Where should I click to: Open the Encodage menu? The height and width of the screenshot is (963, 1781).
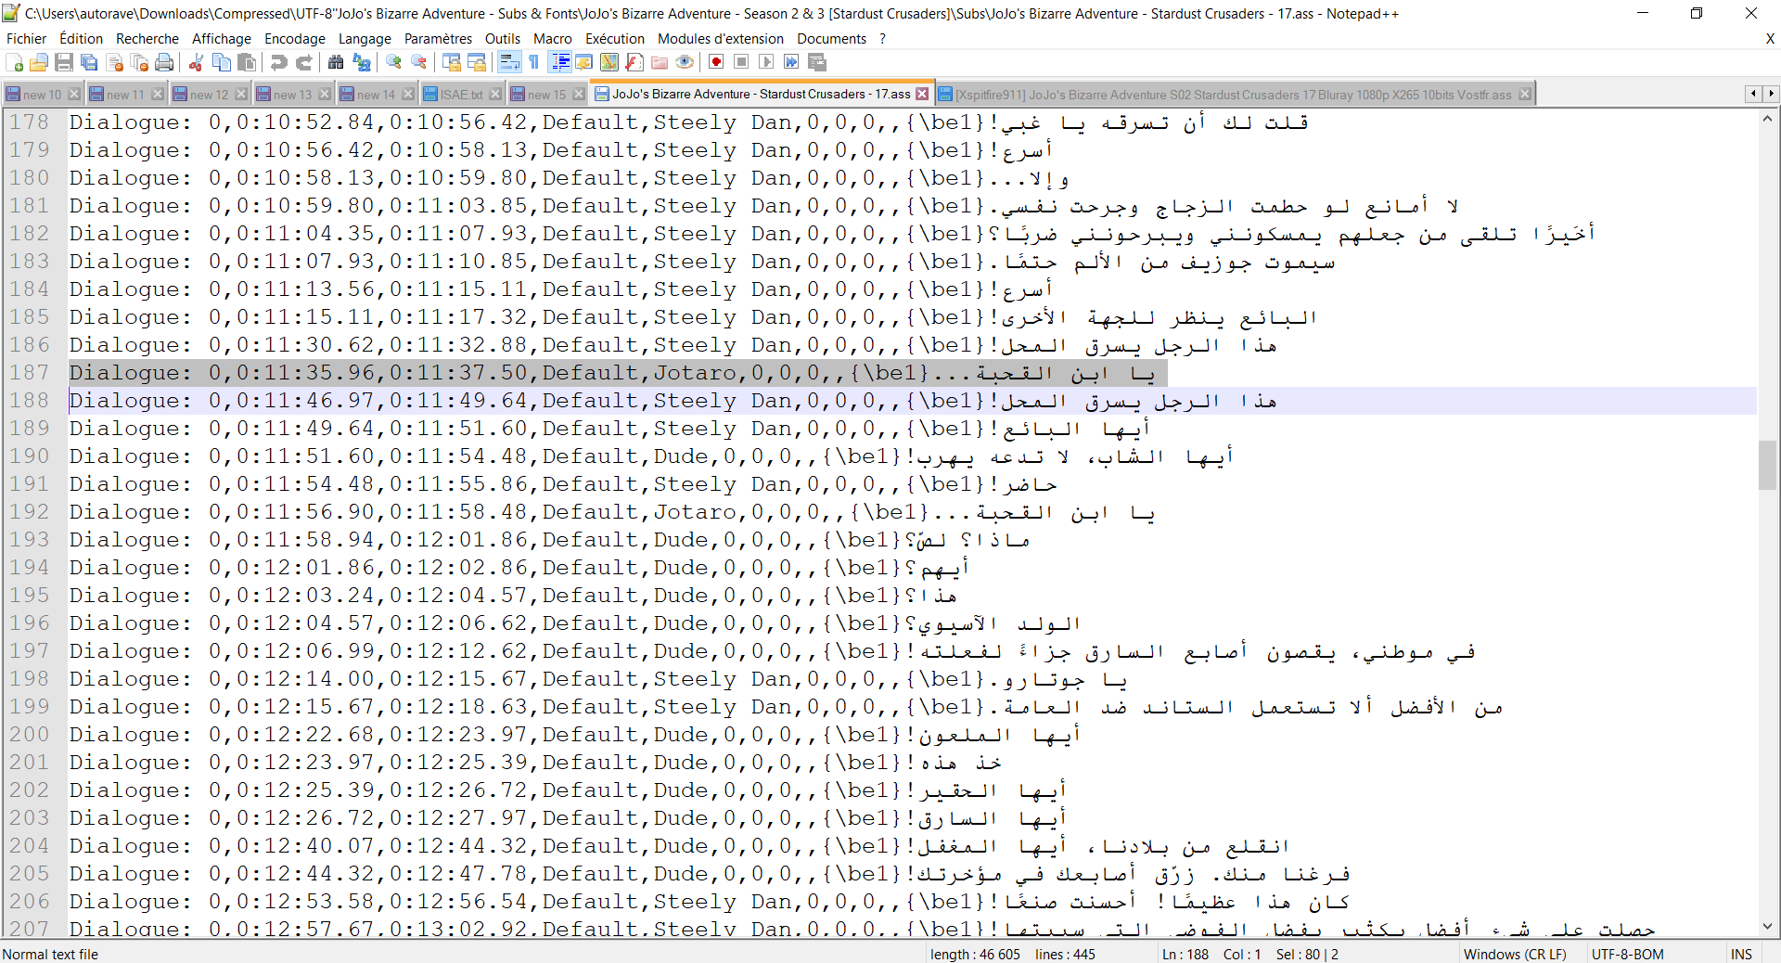295,39
